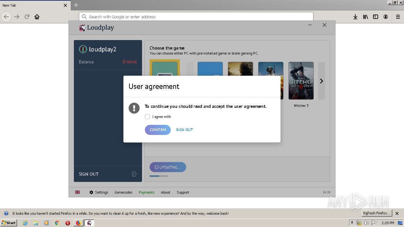Close the New Tab tab
The width and height of the screenshot is (404, 227).
65,5
